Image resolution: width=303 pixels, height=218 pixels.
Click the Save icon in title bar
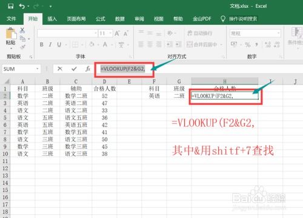[x=11, y=6]
